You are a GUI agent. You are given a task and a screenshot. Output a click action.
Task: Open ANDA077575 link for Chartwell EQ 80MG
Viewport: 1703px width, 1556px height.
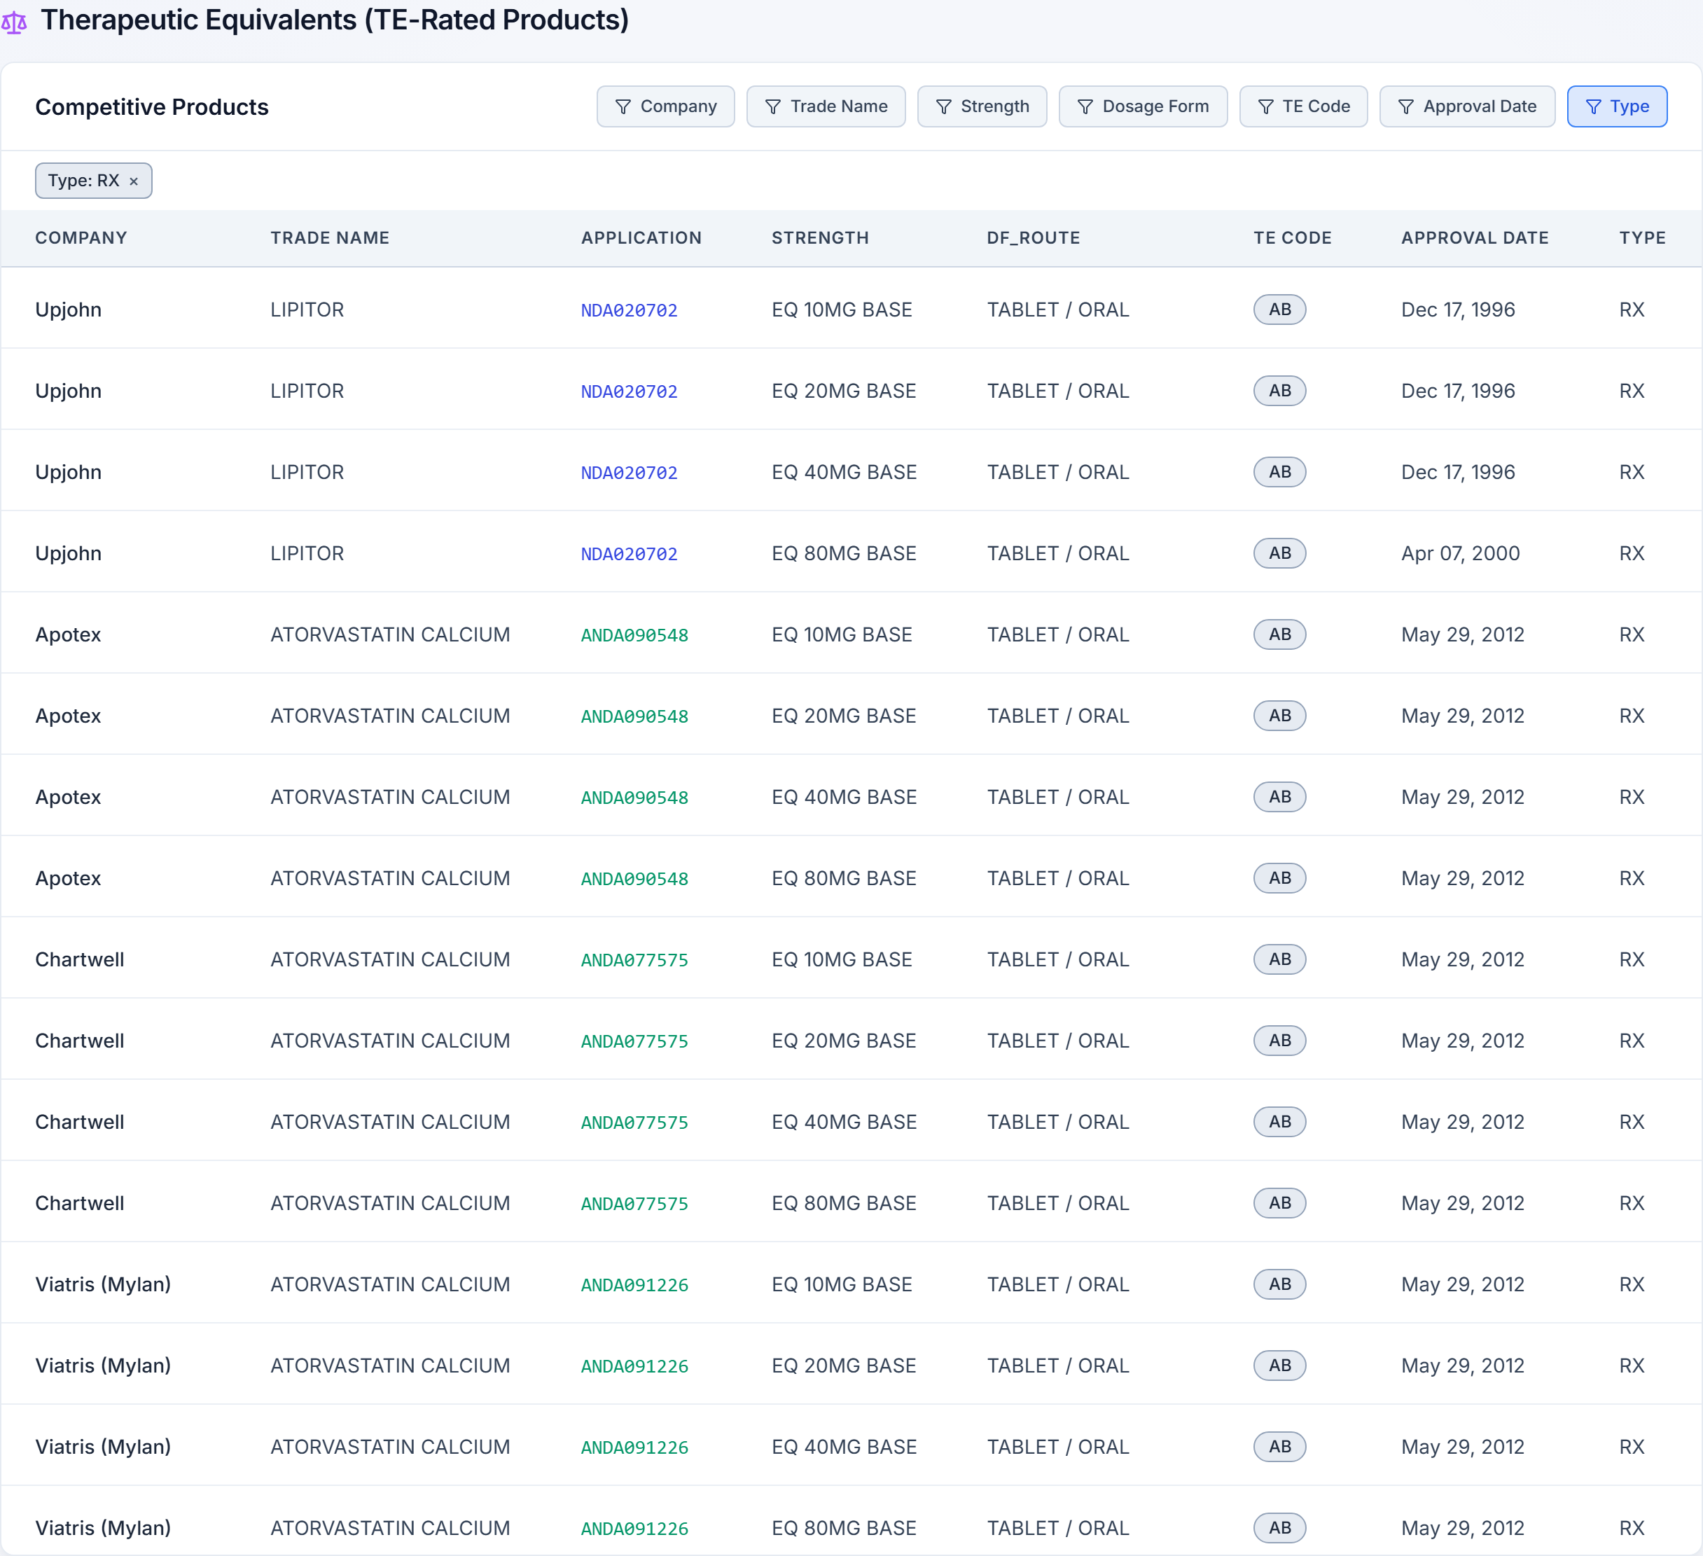tap(634, 1204)
